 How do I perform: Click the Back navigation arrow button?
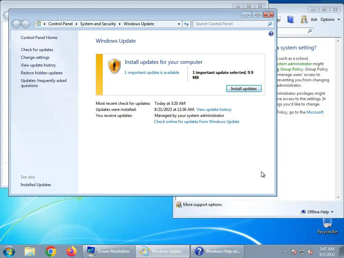click(16, 24)
